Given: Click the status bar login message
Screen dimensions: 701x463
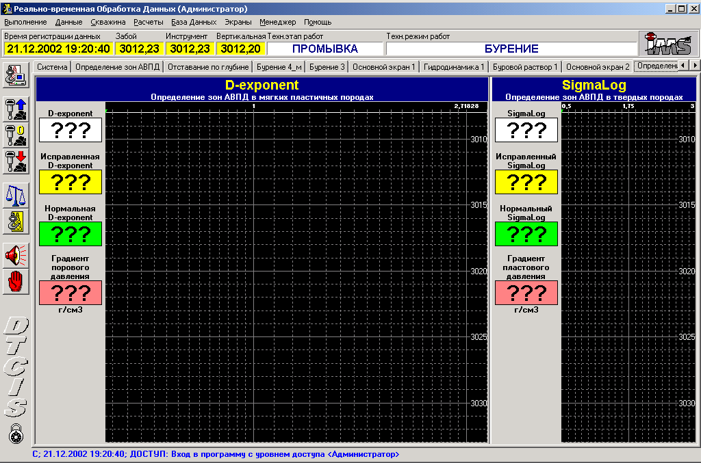Looking at the screenshot, I should point(216,454).
